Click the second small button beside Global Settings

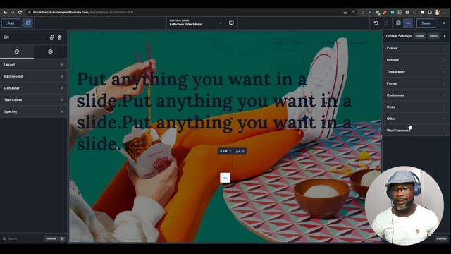pos(433,36)
